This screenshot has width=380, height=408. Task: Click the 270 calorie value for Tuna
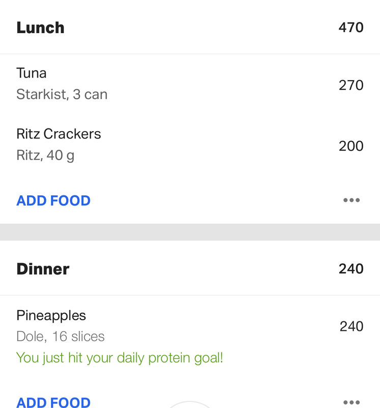pyautogui.click(x=351, y=85)
